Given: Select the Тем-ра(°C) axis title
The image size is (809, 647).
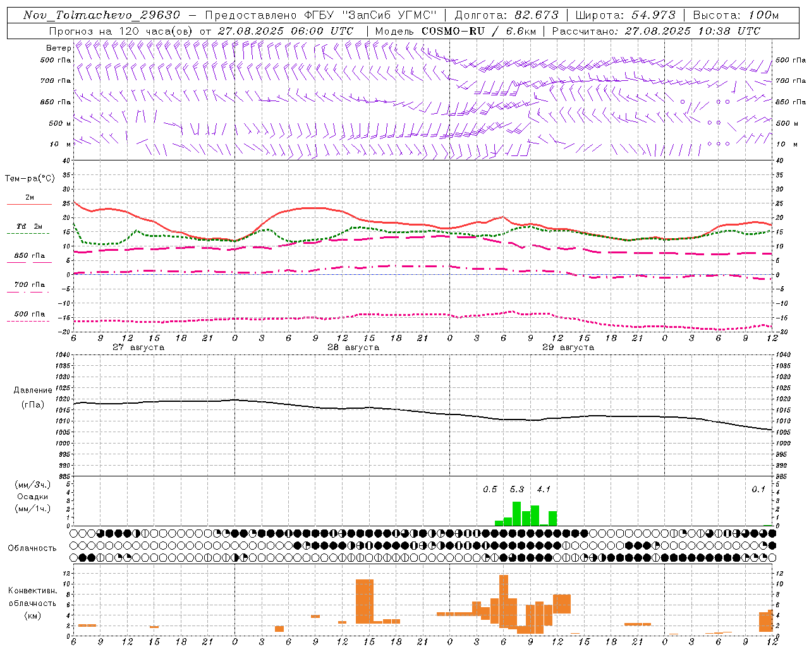Looking at the screenshot, I should (x=30, y=179).
